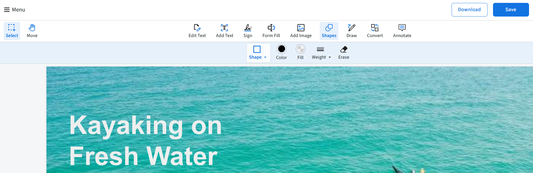Select the Add Text tool

(x=225, y=31)
